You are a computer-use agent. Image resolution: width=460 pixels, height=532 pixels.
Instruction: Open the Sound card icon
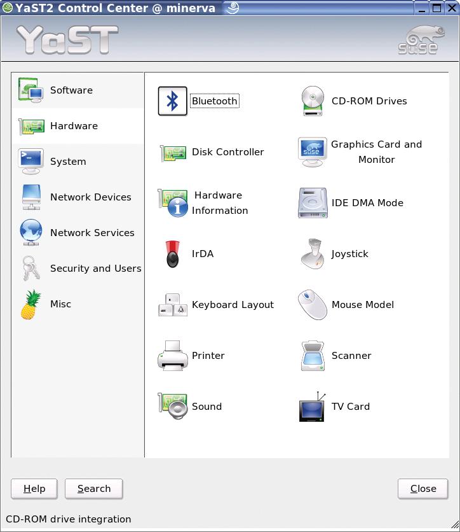click(173, 406)
